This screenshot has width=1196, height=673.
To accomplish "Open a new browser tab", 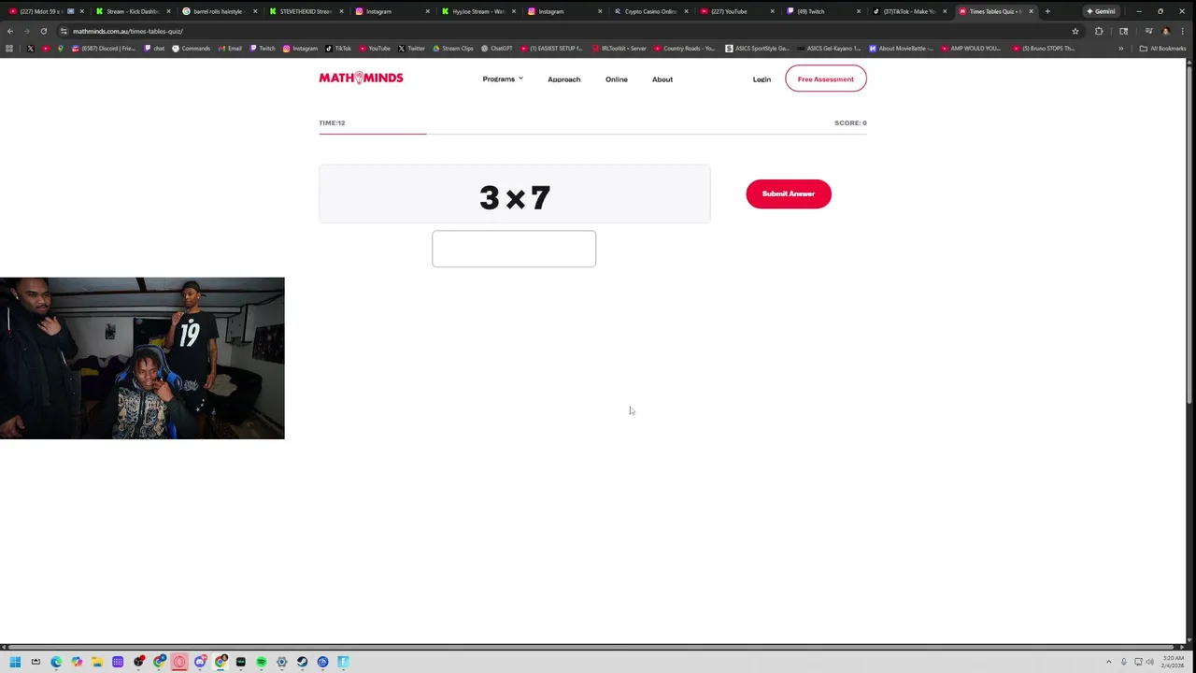I will 1047,11.
